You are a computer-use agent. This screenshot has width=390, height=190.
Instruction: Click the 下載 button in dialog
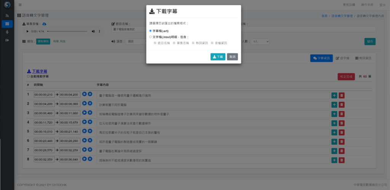218,57
